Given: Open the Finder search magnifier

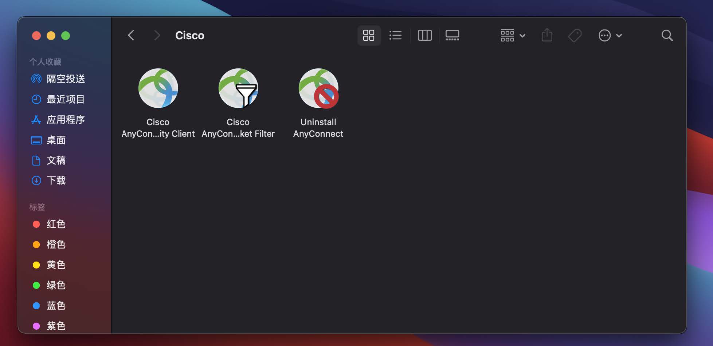Looking at the screenshot, I should point(667,35).
